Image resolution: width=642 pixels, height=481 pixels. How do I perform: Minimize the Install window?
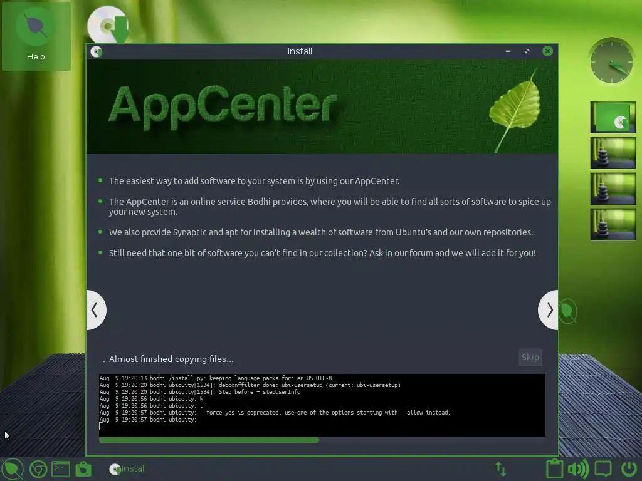[x=508, y=51]
